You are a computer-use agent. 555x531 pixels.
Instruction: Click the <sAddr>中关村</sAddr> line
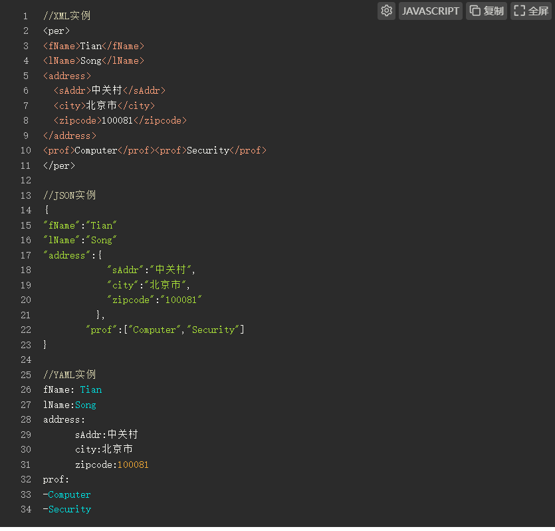[x=110, y=90]
